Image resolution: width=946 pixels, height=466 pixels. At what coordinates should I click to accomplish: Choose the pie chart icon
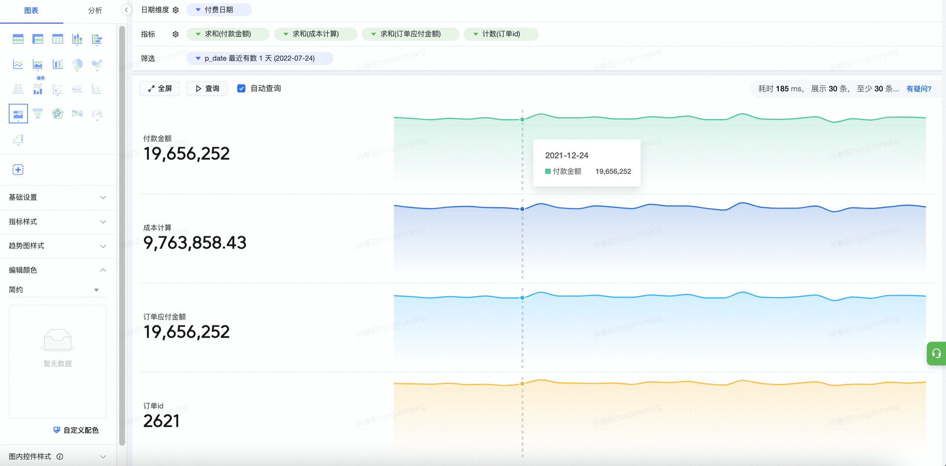click(x=77, y=64)
